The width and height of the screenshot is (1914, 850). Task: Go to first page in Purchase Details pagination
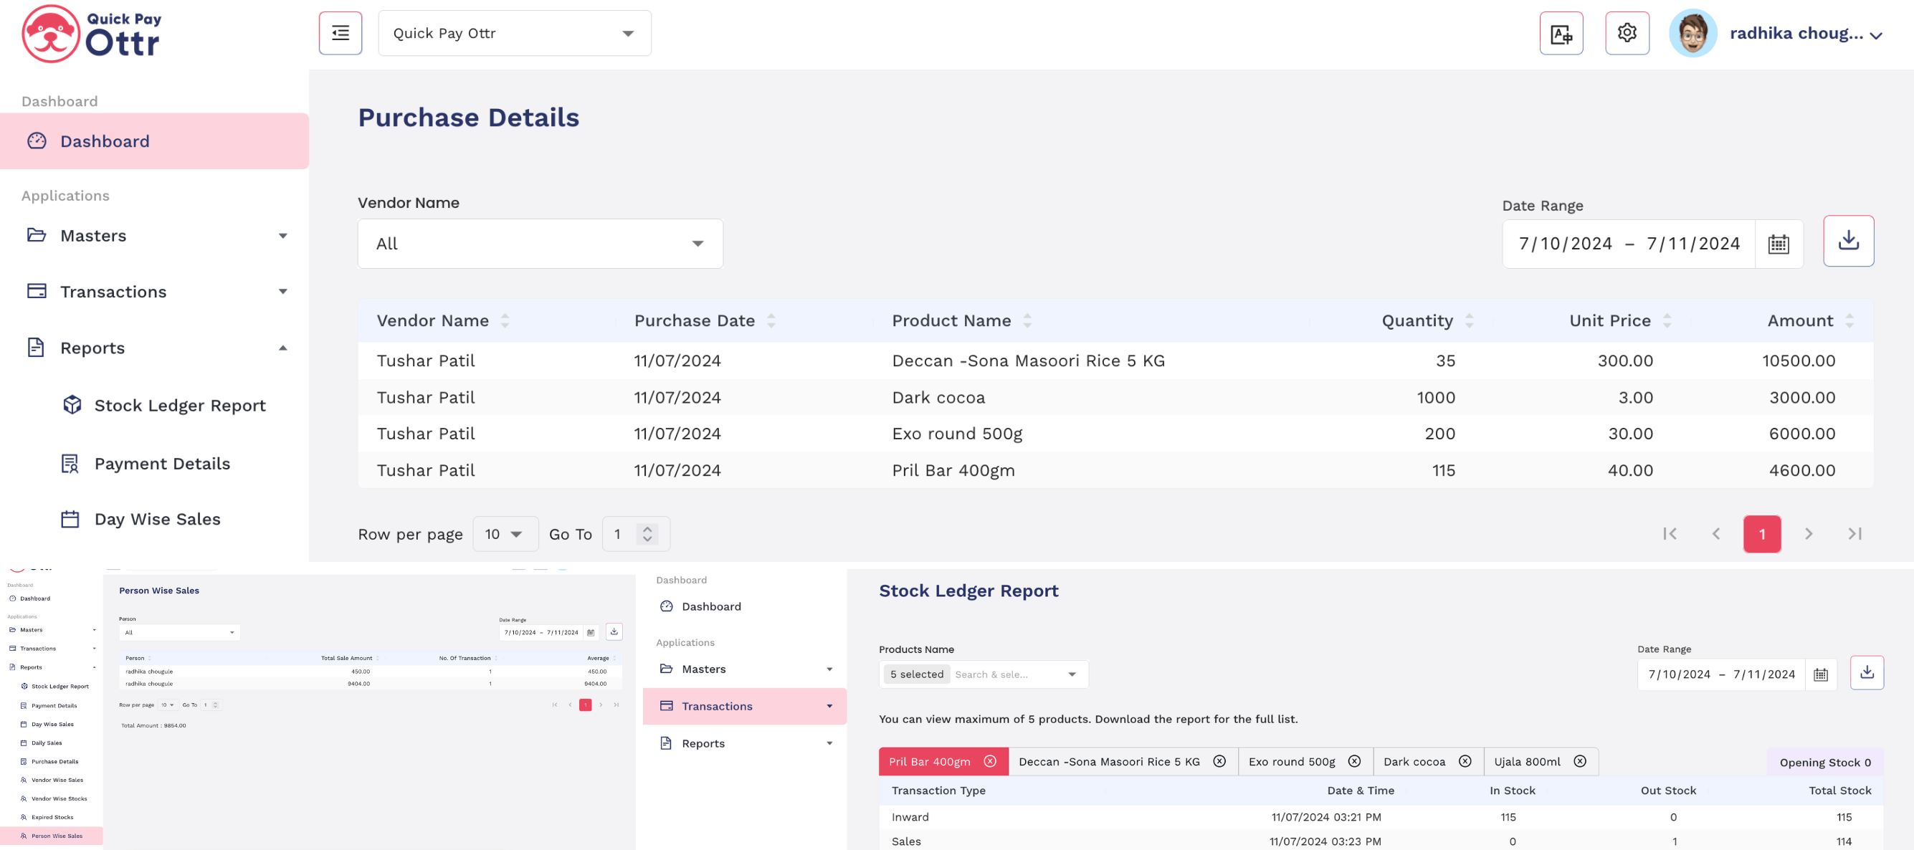tap(1670, 533)
